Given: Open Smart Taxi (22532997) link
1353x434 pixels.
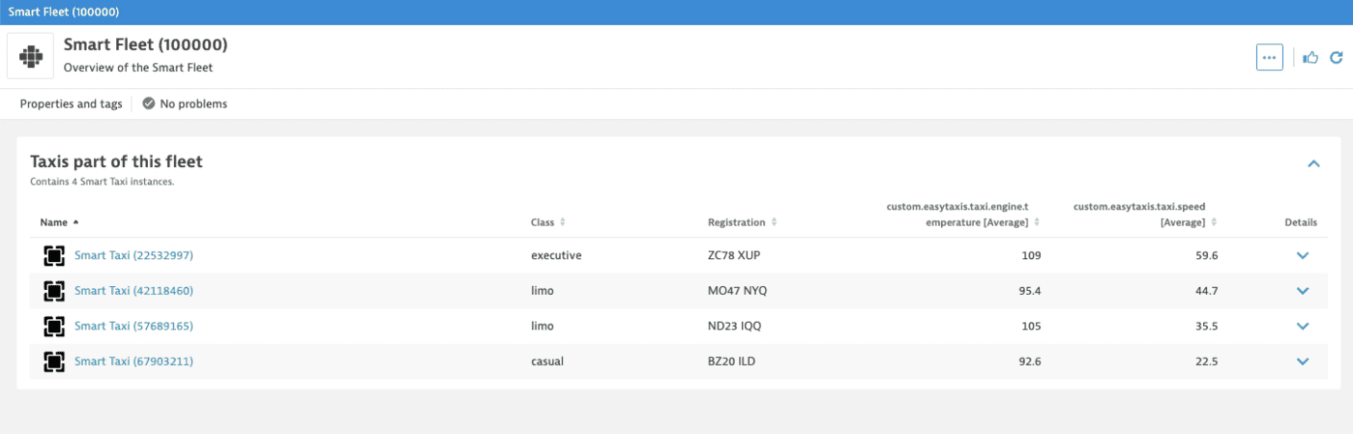Looking at the screenshot, I should [x=133, y=255].
